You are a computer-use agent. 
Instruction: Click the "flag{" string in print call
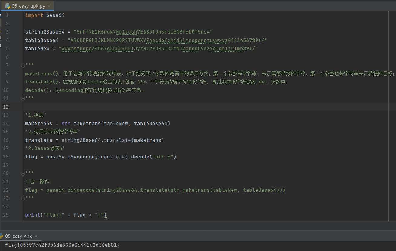(x=54, y=215)
